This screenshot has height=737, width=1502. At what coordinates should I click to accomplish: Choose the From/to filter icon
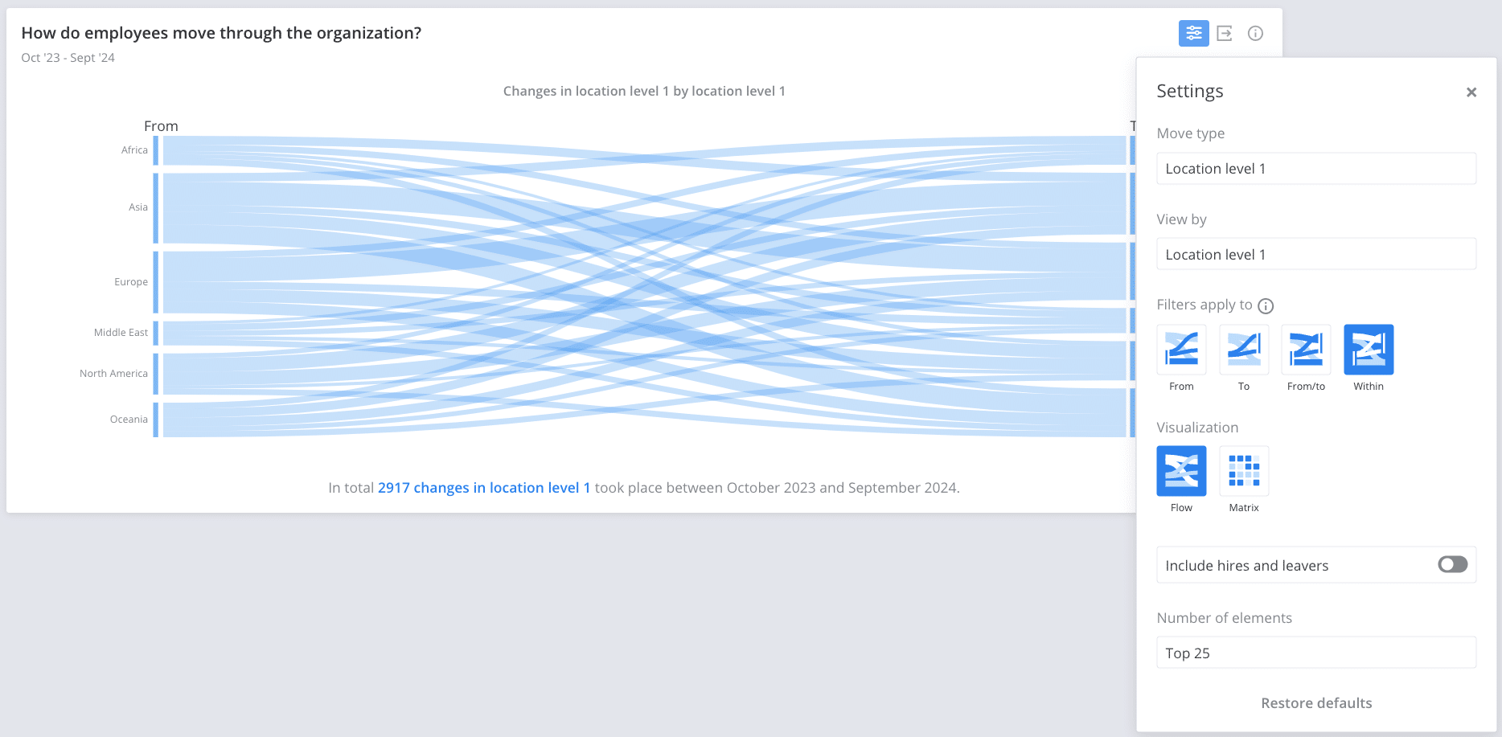pos(1306,350)
